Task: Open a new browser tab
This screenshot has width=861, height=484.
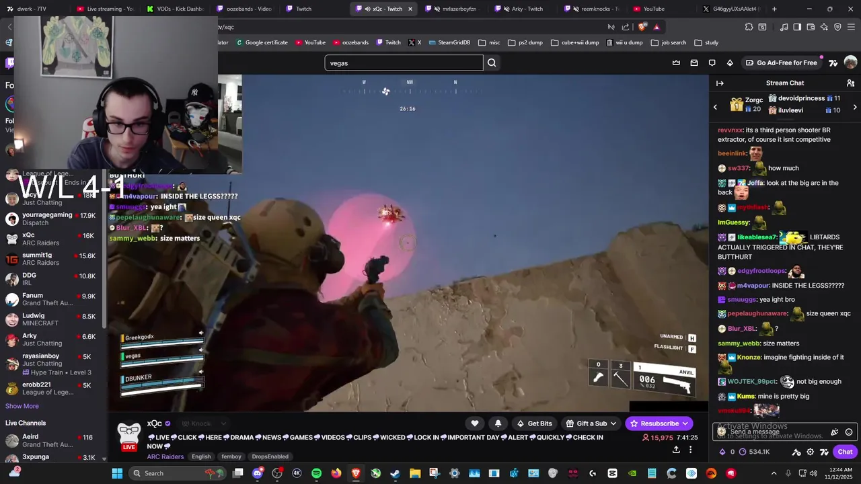Action: point(774,9)
